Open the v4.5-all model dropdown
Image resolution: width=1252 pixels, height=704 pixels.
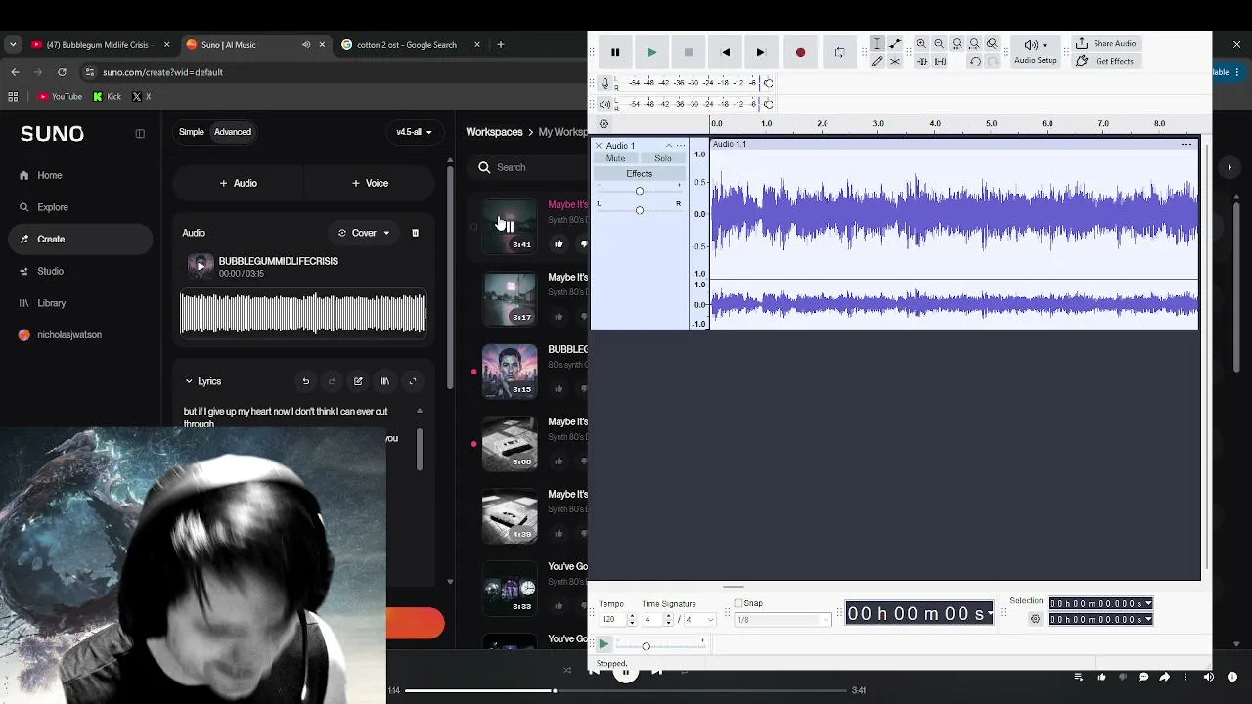[x=414, y=132]
